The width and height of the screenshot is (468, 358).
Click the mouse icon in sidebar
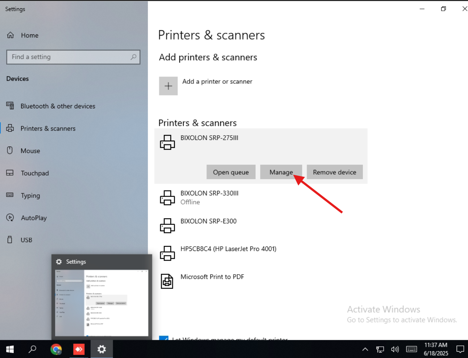click(10, 150)
